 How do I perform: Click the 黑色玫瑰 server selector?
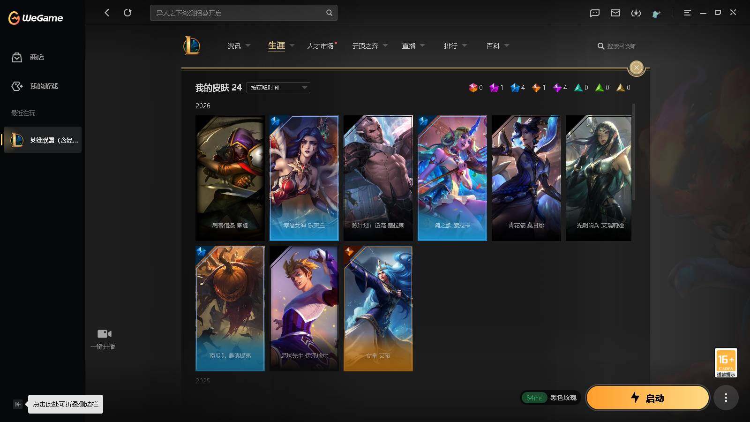point(563,398)
